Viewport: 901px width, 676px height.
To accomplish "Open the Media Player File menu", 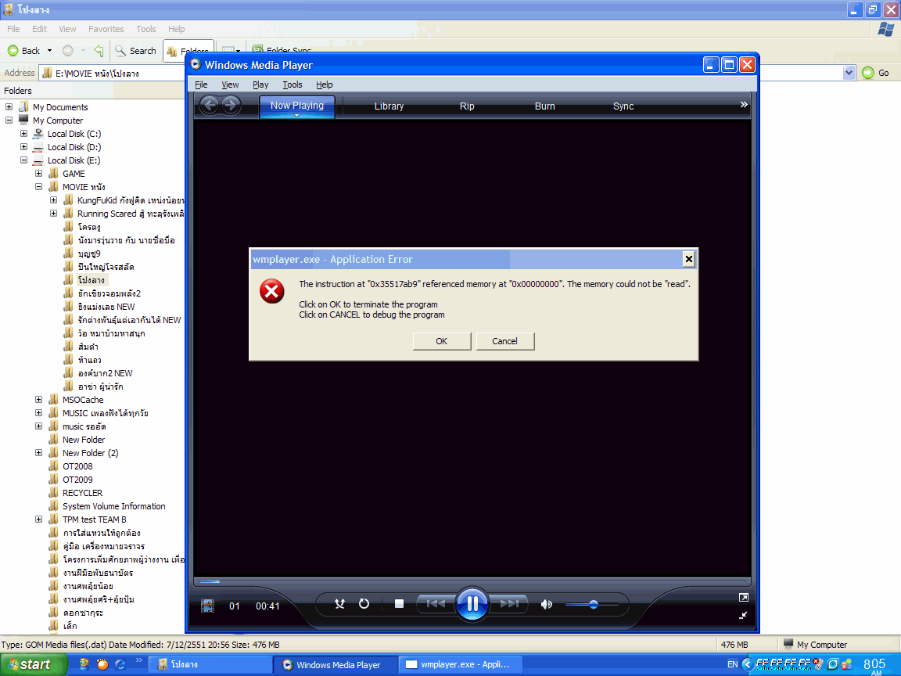I will [201, 84].
